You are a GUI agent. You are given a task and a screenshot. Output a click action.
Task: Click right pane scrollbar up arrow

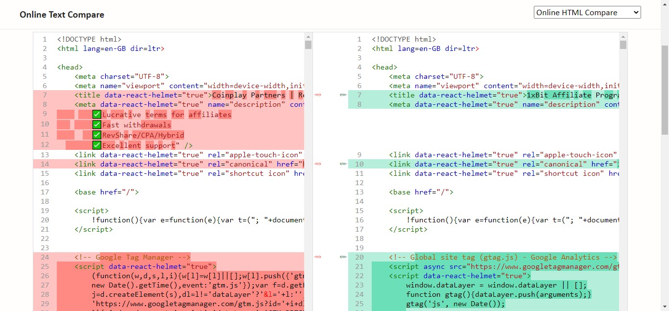click(623, 36)
